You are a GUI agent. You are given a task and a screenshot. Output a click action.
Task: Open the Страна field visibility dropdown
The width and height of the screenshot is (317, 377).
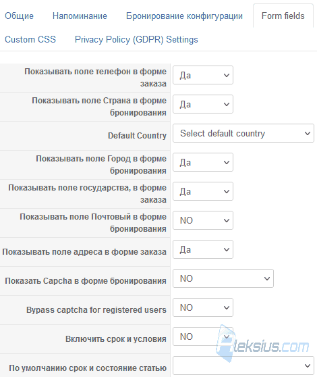[203, 104]
